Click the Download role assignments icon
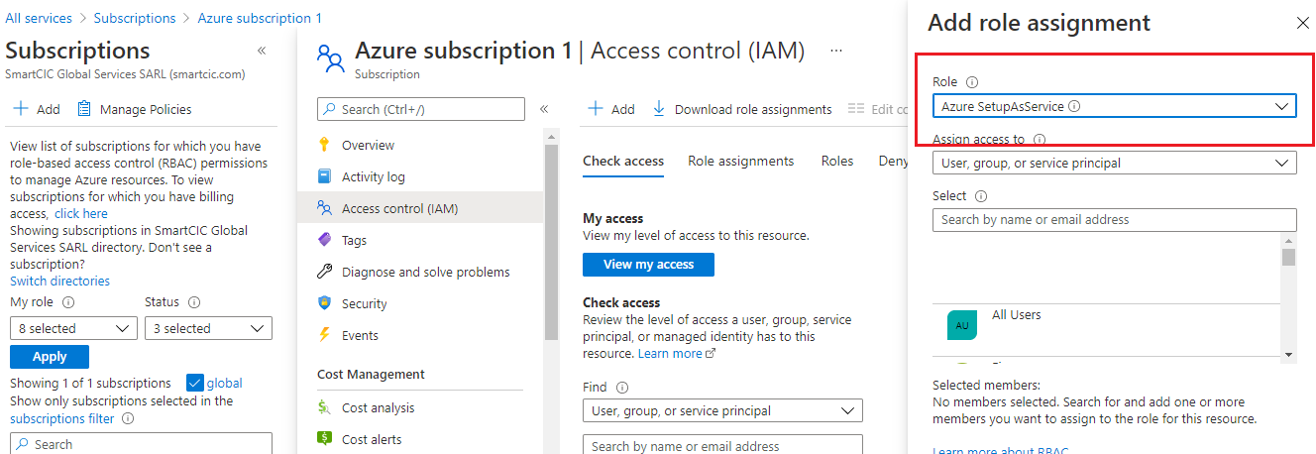The width and height of the screenshot is (1316, 454). pyautogui.click(x=659, y=109)
